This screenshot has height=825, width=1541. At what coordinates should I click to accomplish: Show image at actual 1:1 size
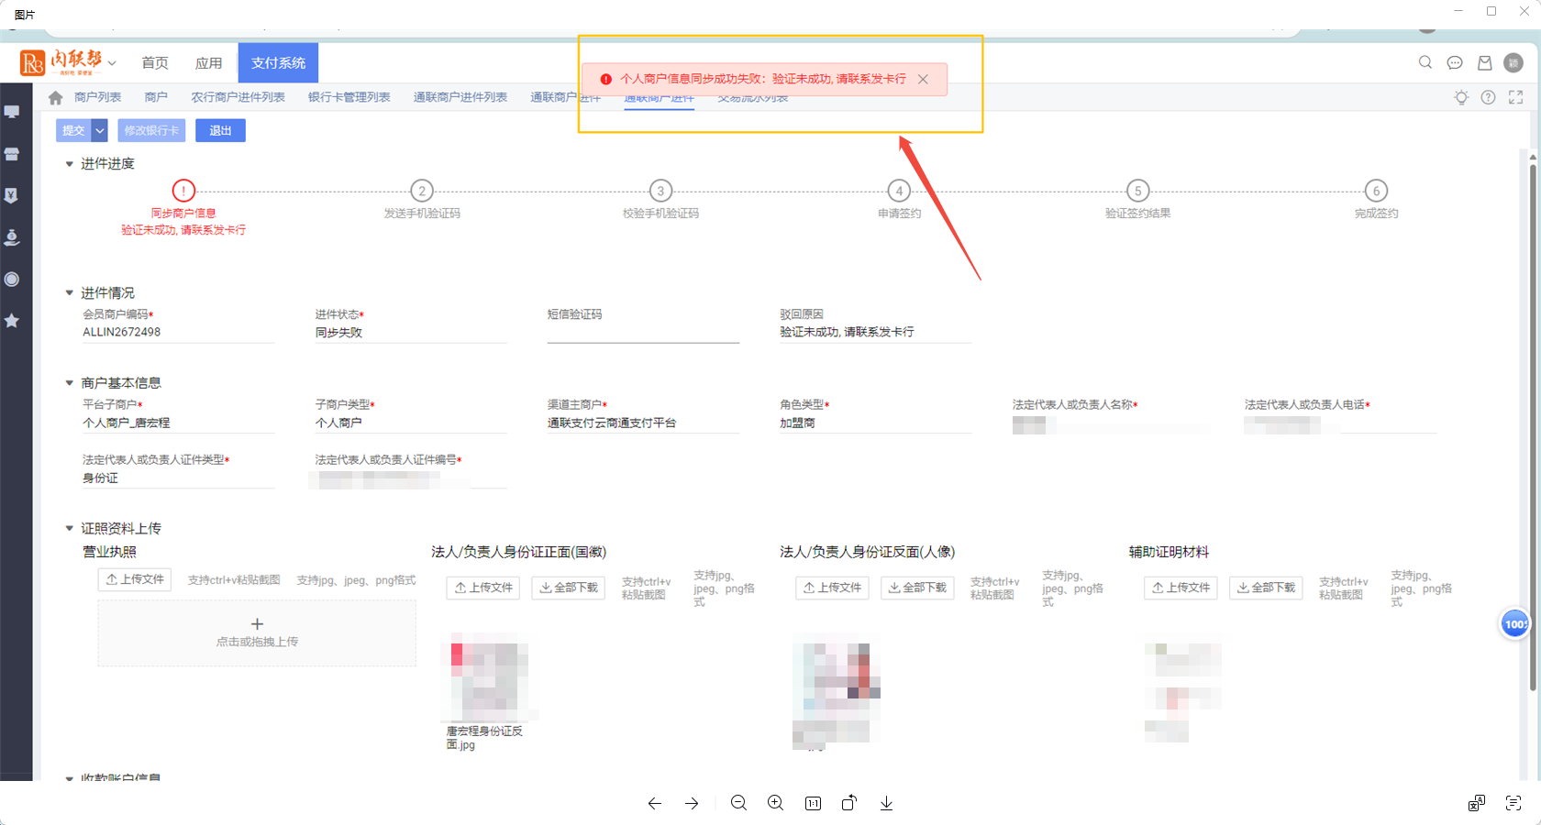(813, 803)
